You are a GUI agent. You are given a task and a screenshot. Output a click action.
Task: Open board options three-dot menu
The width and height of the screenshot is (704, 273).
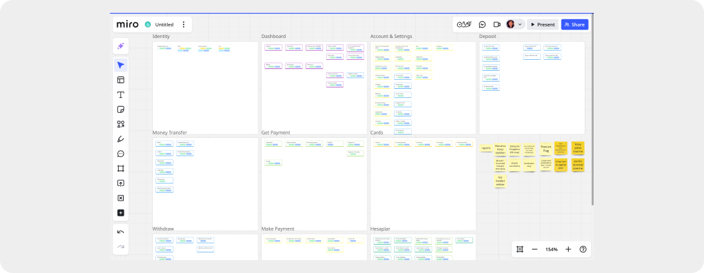pos(183,24)
